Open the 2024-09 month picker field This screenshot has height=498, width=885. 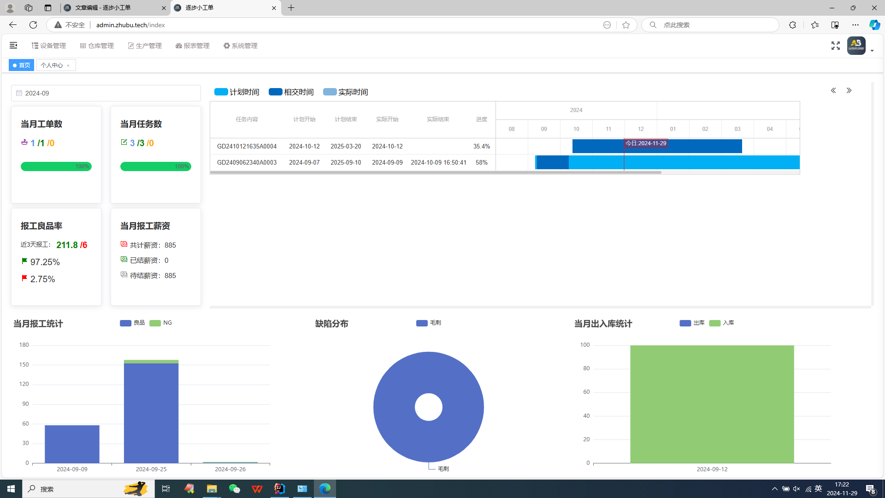click(x=106, y=93)
